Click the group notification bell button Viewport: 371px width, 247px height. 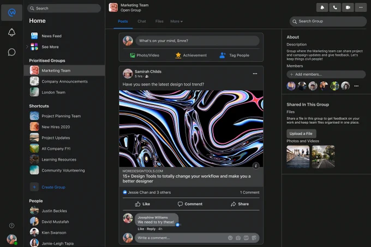pyautogui.click(x=322, y=8)
